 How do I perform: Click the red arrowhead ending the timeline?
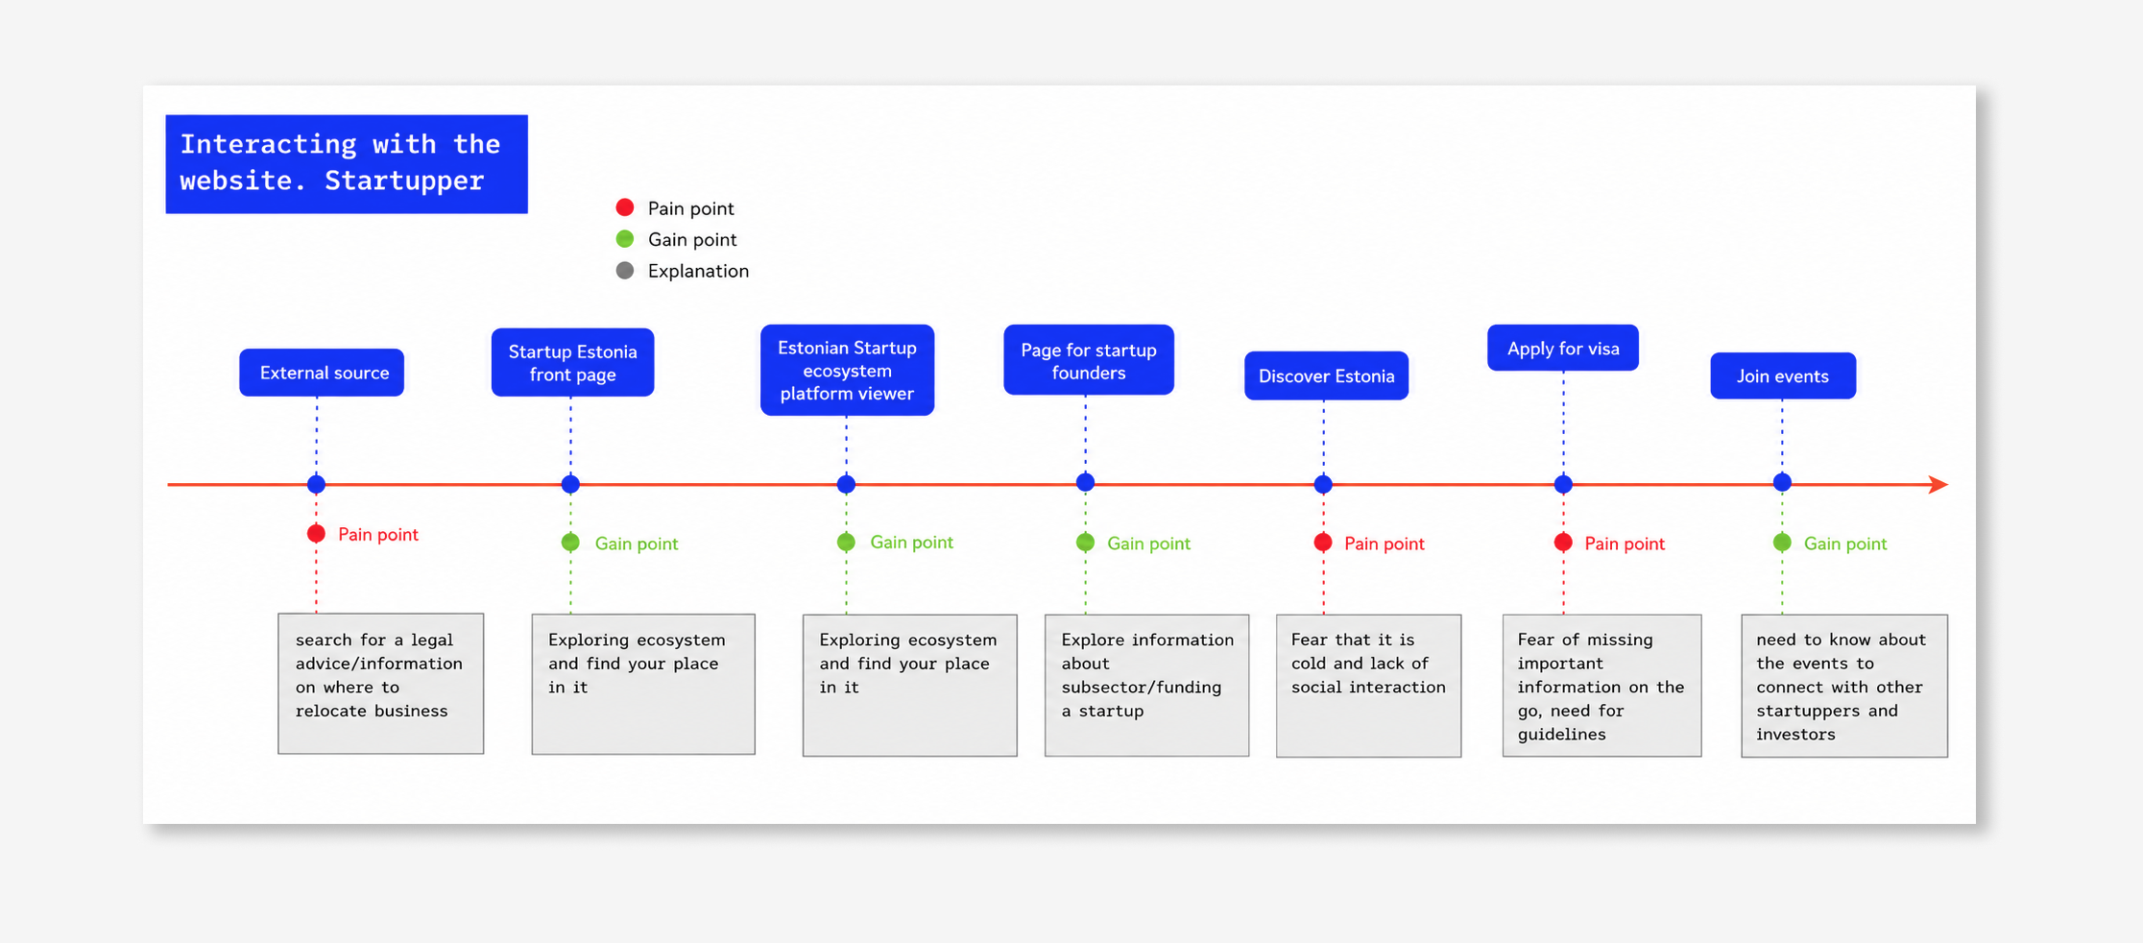pyautogui.click(x=1938, y=484)
